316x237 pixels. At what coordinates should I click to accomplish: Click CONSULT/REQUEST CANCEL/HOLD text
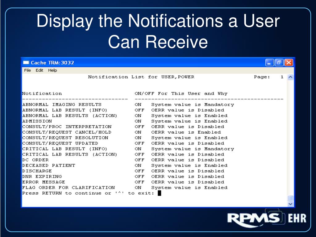67,132
